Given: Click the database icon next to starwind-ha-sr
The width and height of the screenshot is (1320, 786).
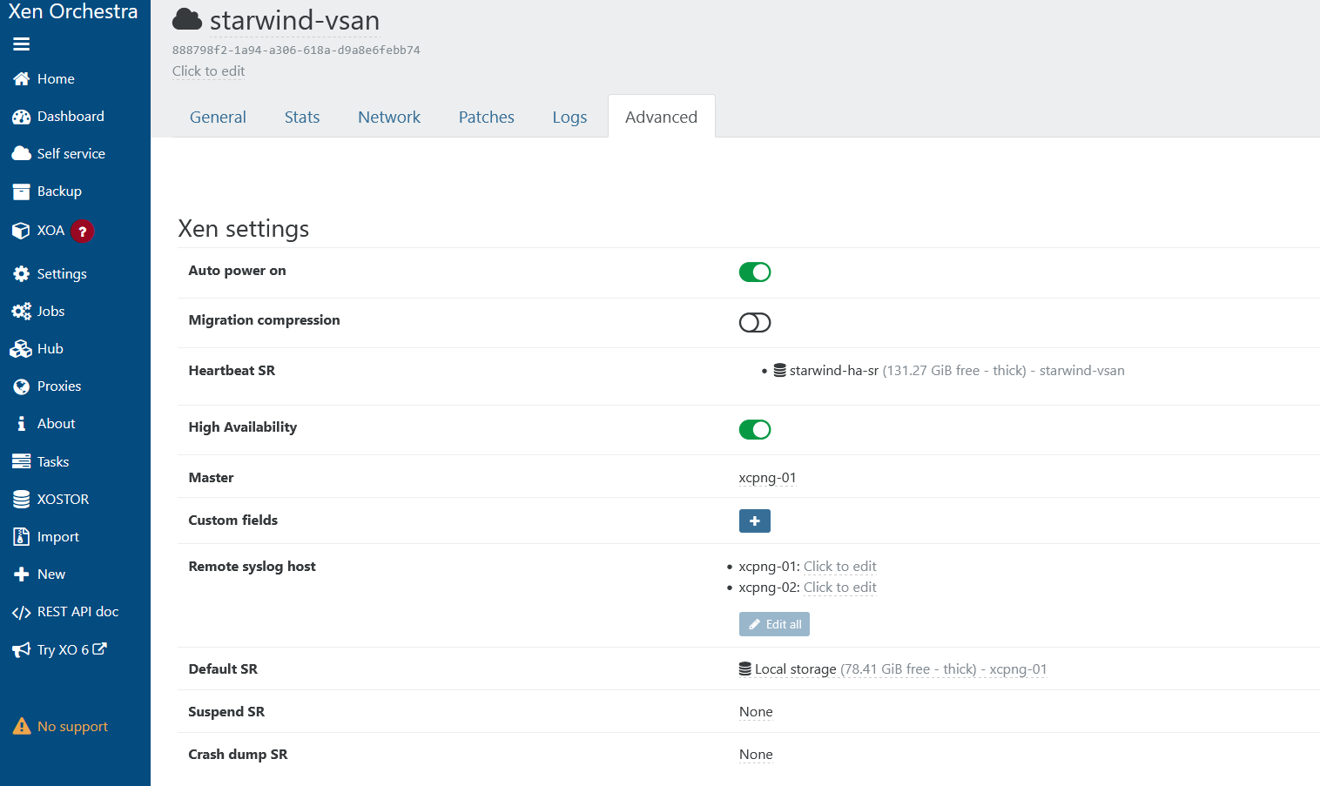Looking at the screenshot, I should pyautogui.click(x=780, y=371).
